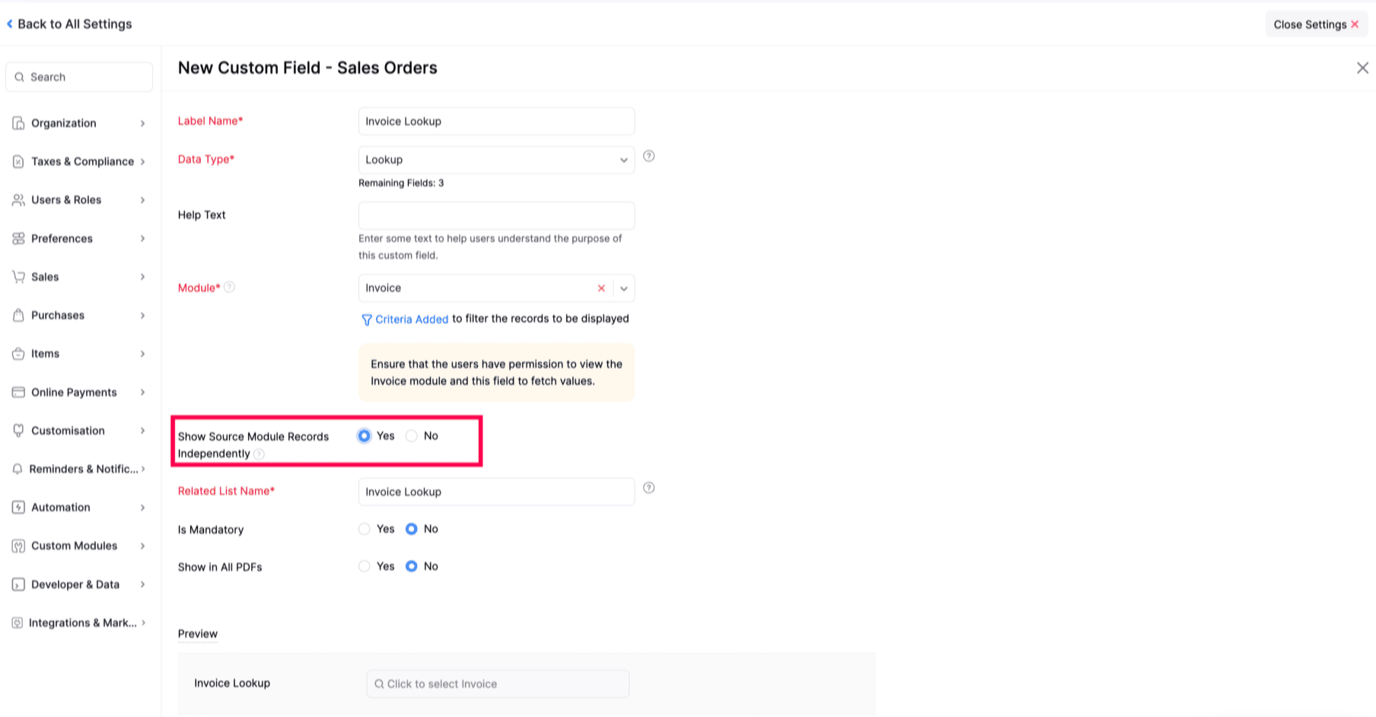The height and width of the screenshot is (717, 1376).
Task: Go back to All Settings
Action: 69,24
